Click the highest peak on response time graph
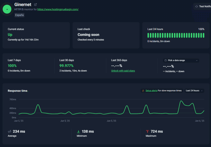The image size is (211, 147). (x=181, y=101)
